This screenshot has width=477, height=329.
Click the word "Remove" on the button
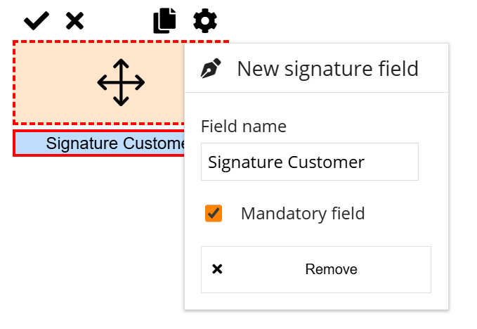pos(331,269)
